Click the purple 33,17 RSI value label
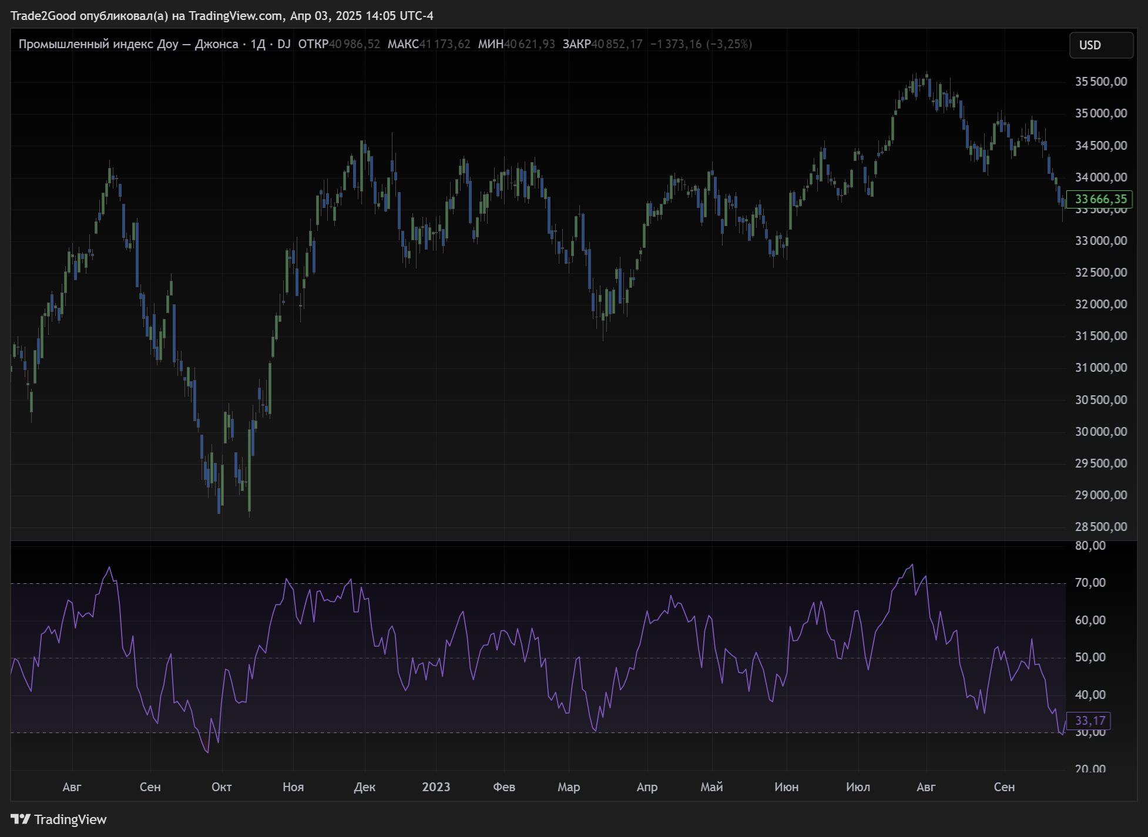1148x837 pixels. click(1089, 721)
